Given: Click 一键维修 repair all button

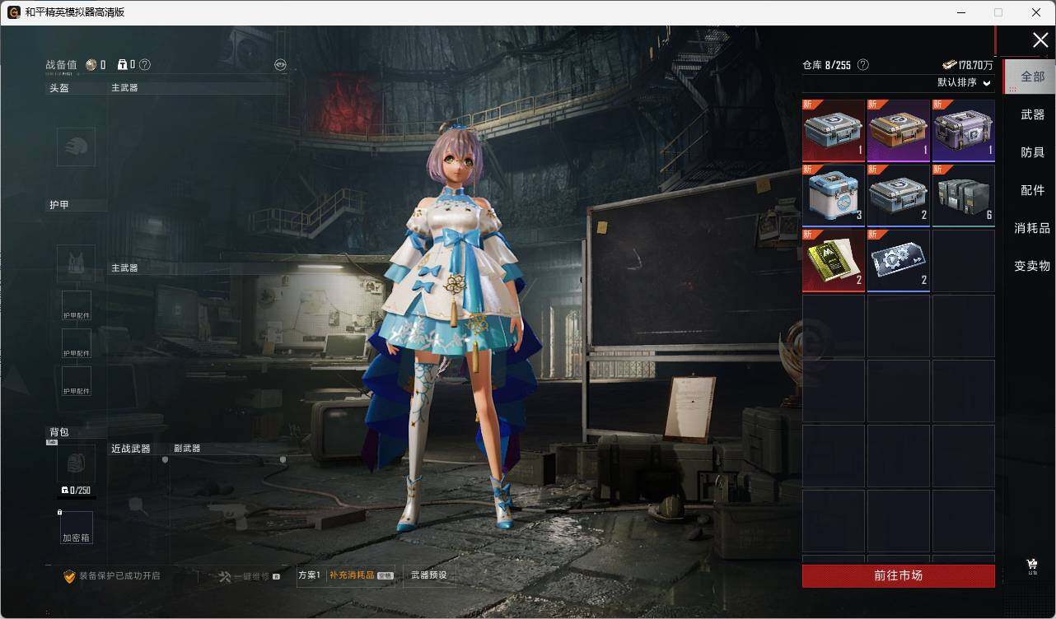Looking at the screenshot, I should pyautogui.click(x=250, y=576).
